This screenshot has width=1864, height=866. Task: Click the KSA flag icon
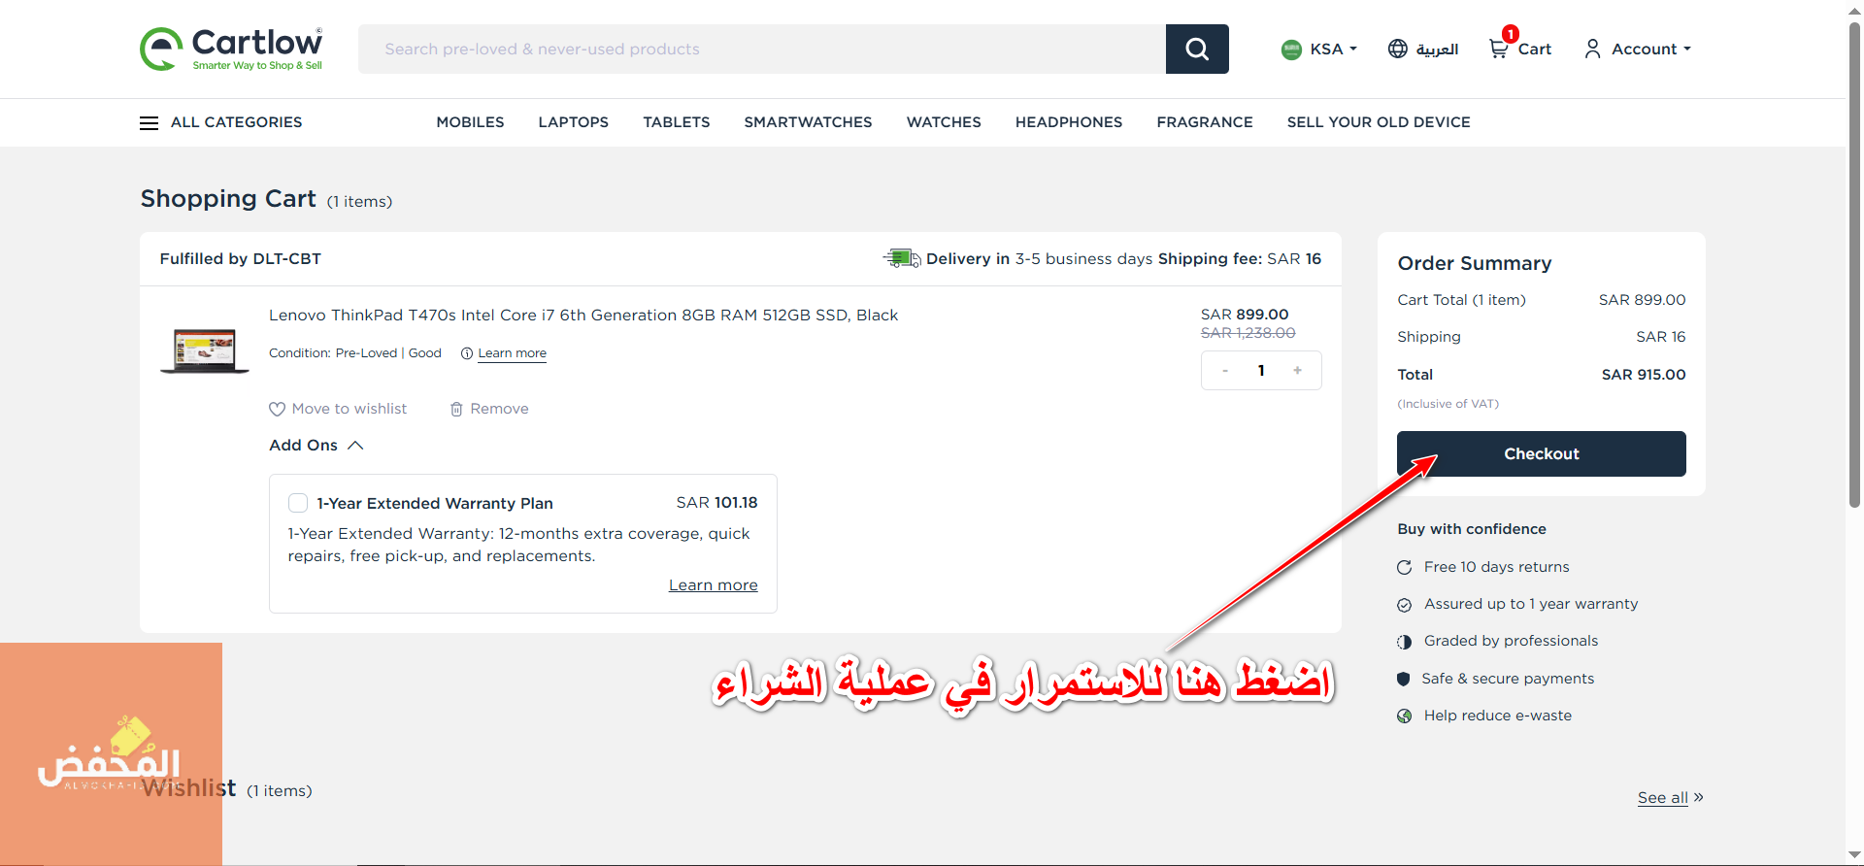click(x=1291, y=50)
